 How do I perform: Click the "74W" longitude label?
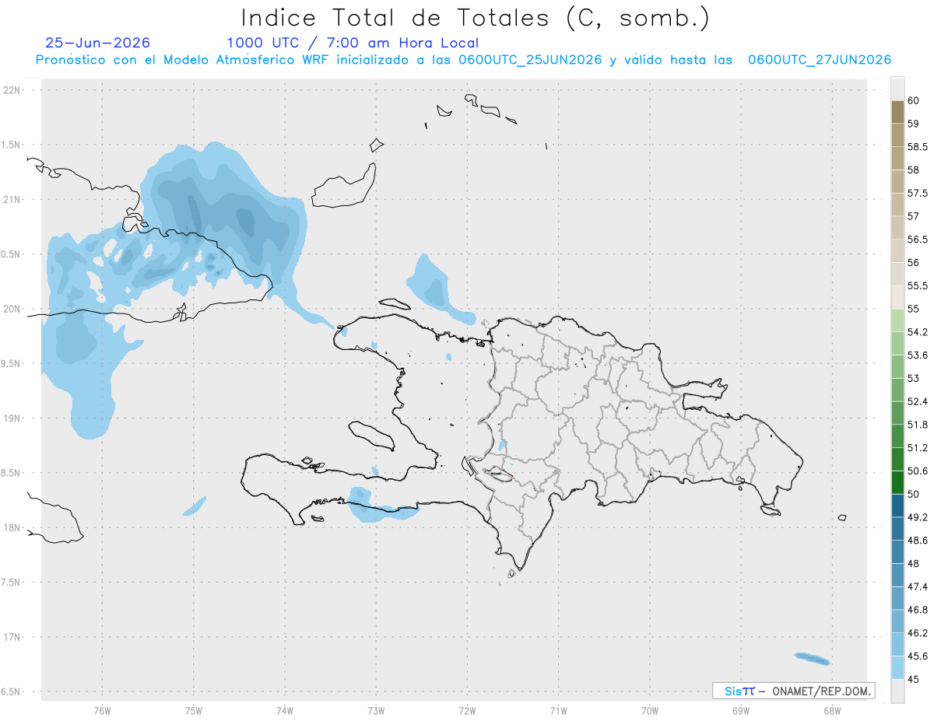click(x=285, y=711)
